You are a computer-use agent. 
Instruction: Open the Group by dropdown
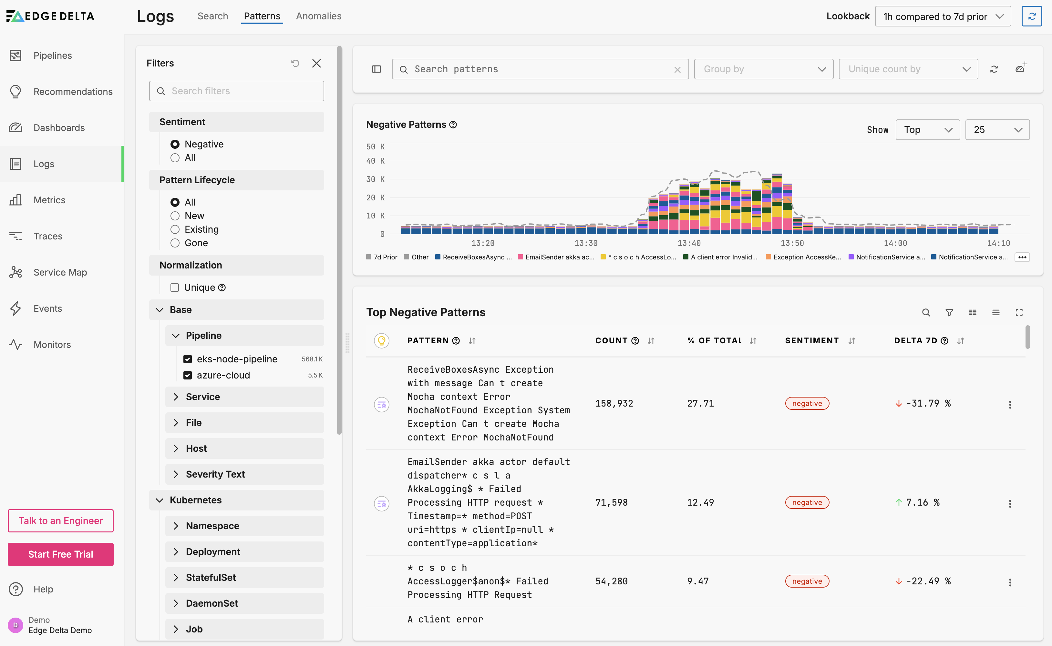click(763, 69)
